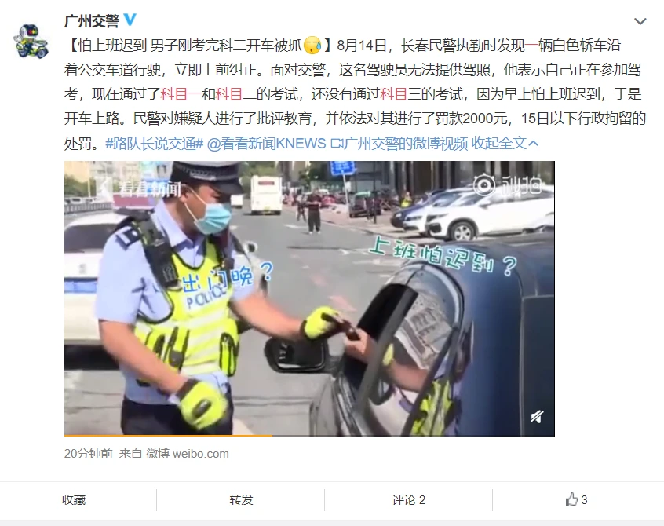Open the 广州交警 profile avatar
Image resolution: width=664 pixels, height=526 pixels.
pyautogui.click(x=31, y=41)
